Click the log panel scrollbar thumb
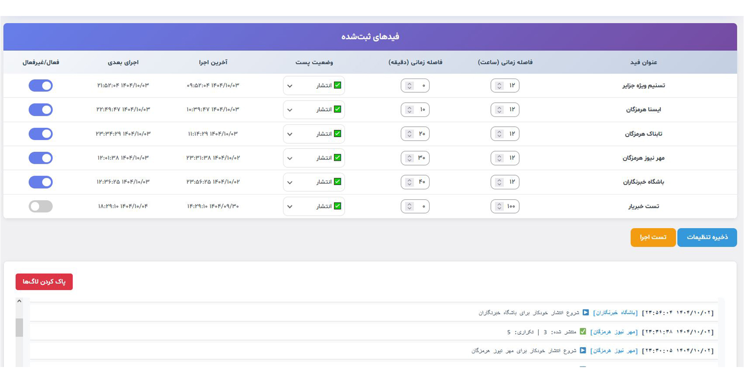 pyautogui.click(x=19, y=327)
